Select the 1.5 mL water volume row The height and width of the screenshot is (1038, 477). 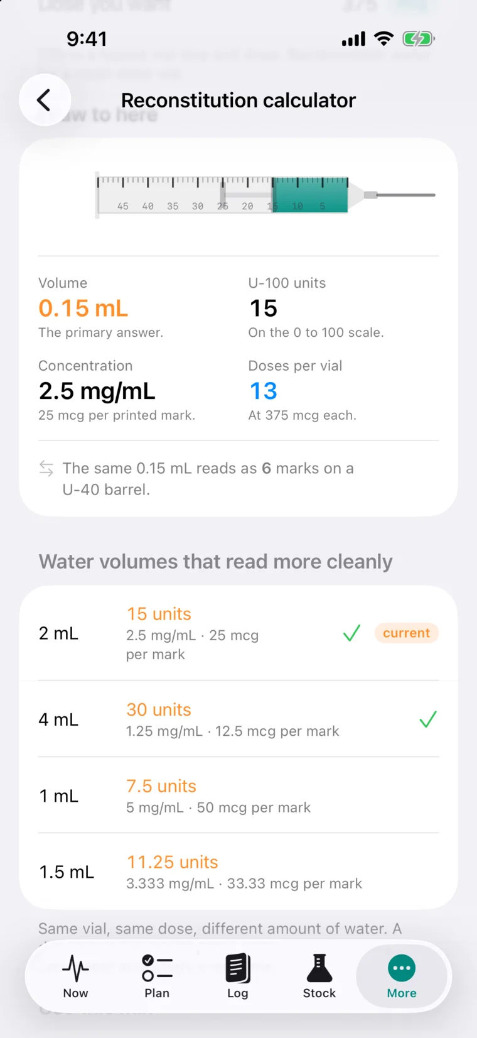click(x=238, y=871)
